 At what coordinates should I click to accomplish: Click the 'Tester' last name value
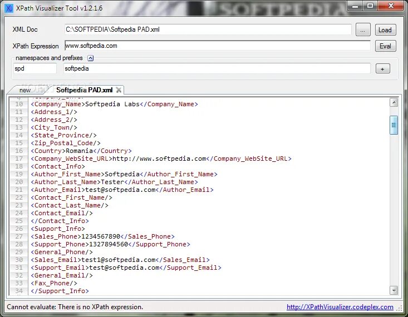tap(112, 182)
